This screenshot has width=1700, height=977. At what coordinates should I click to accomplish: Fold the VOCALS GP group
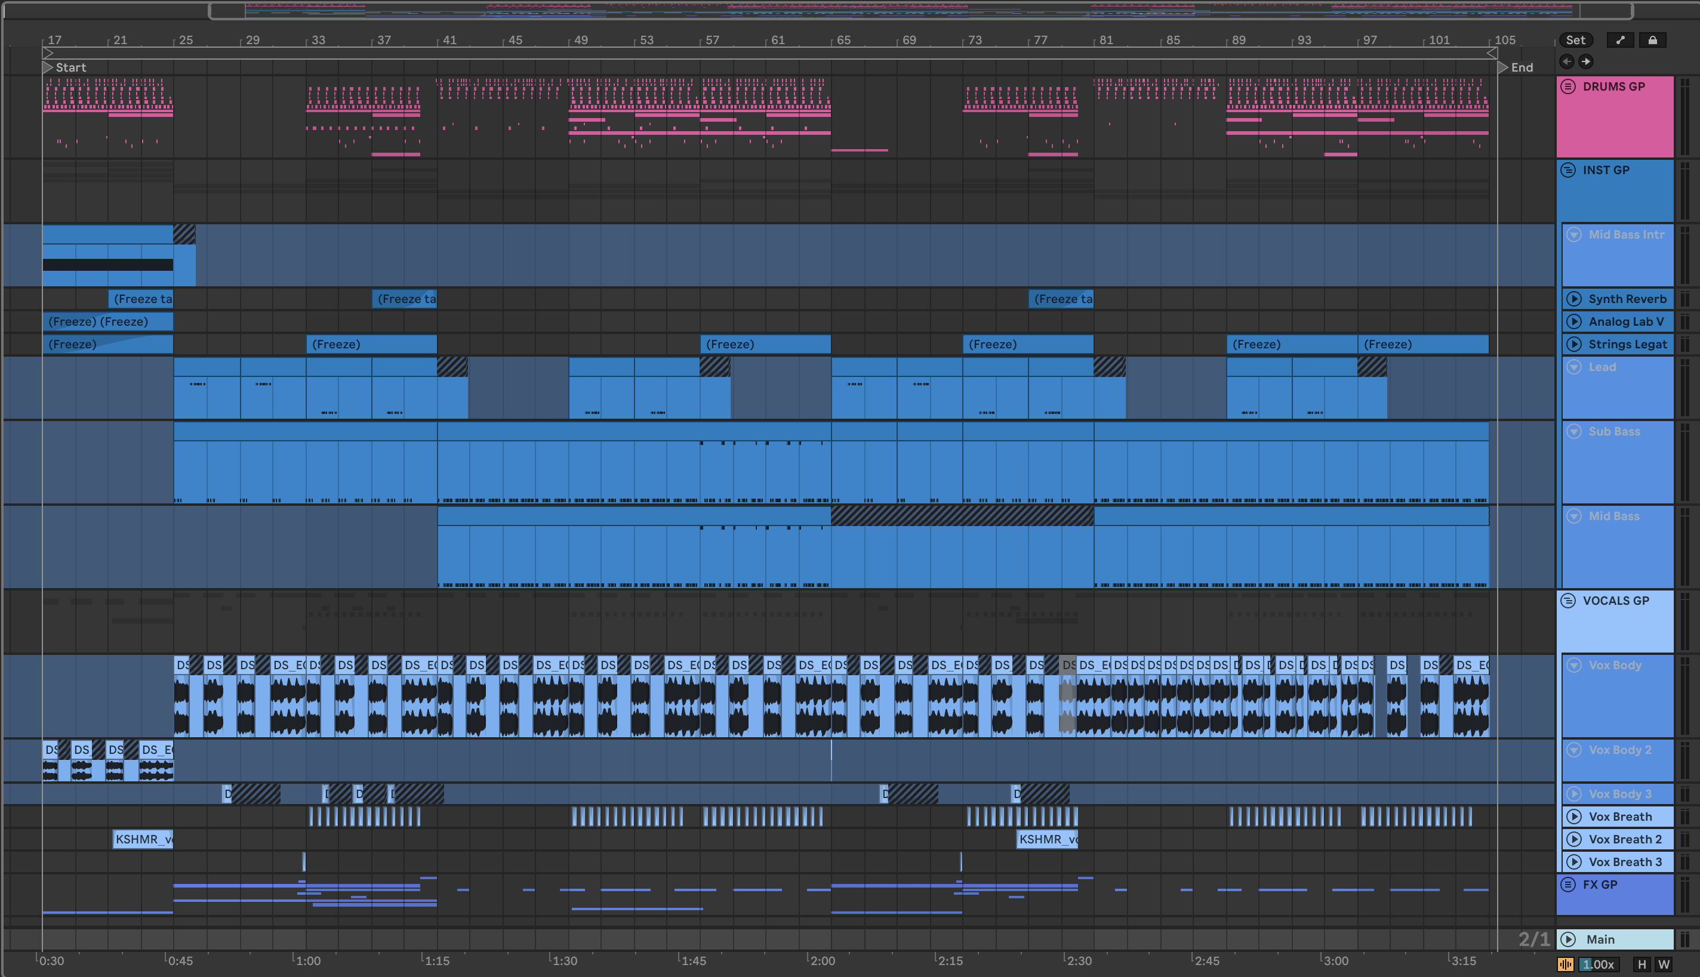click(1569, 601)
